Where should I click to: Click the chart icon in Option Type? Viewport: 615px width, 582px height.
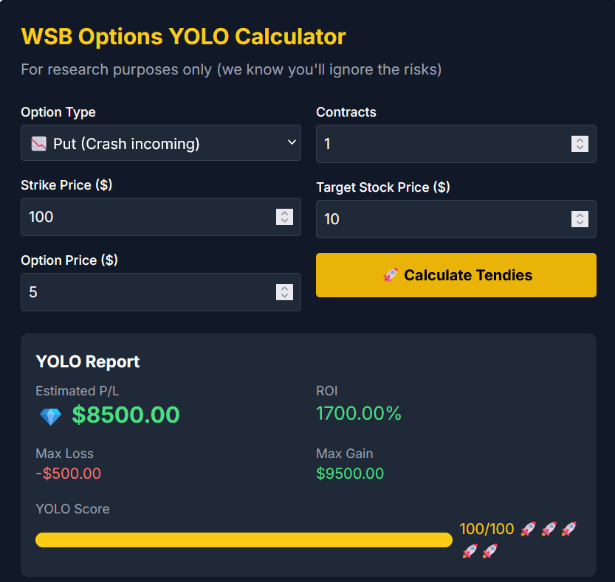click(x=39, y=143)
